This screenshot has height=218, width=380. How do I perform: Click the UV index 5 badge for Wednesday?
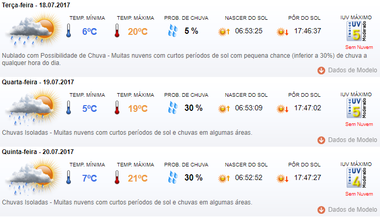point(356,108)
